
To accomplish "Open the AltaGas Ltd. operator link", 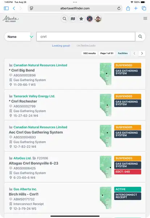I will point(22,158).
